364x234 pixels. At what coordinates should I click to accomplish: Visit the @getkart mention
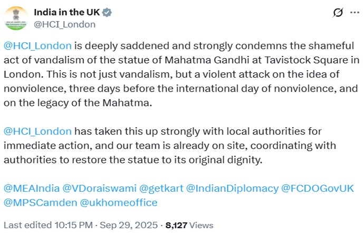coord(157,188)
